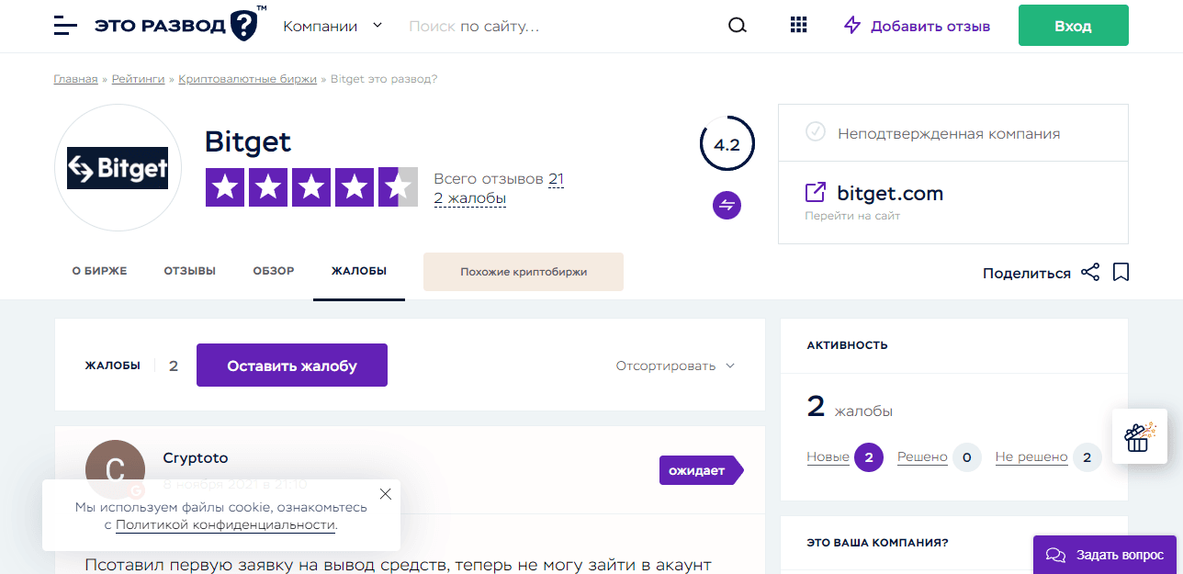The image size is (1183, 574).
Task: Open the apps grid icon
Action: (798, 25)
